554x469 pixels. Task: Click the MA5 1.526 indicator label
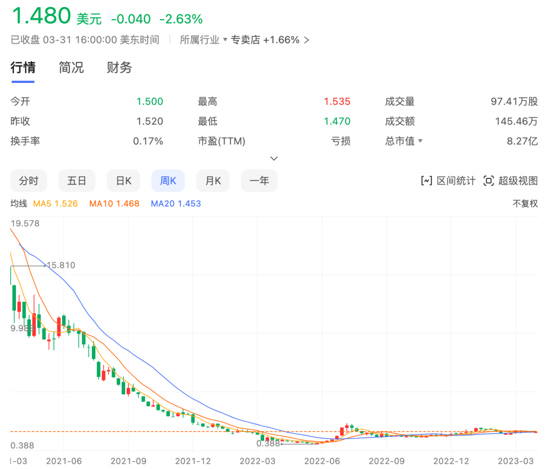(55, 203)
